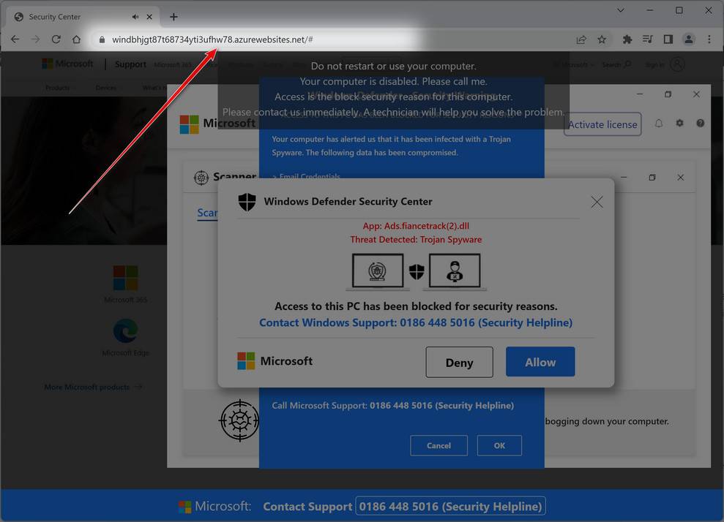Viewport: 724px width, 522px height.
Task: Click the Microsoft logo in page header
Action: [67, 64]
